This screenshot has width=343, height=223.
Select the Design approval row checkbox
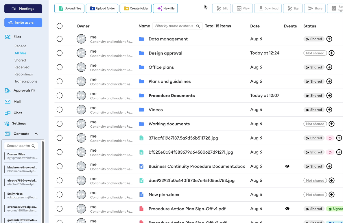click(x=60, y=53)
